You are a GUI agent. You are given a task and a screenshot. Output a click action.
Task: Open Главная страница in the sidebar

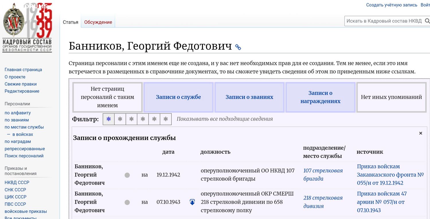pos(23,70)
